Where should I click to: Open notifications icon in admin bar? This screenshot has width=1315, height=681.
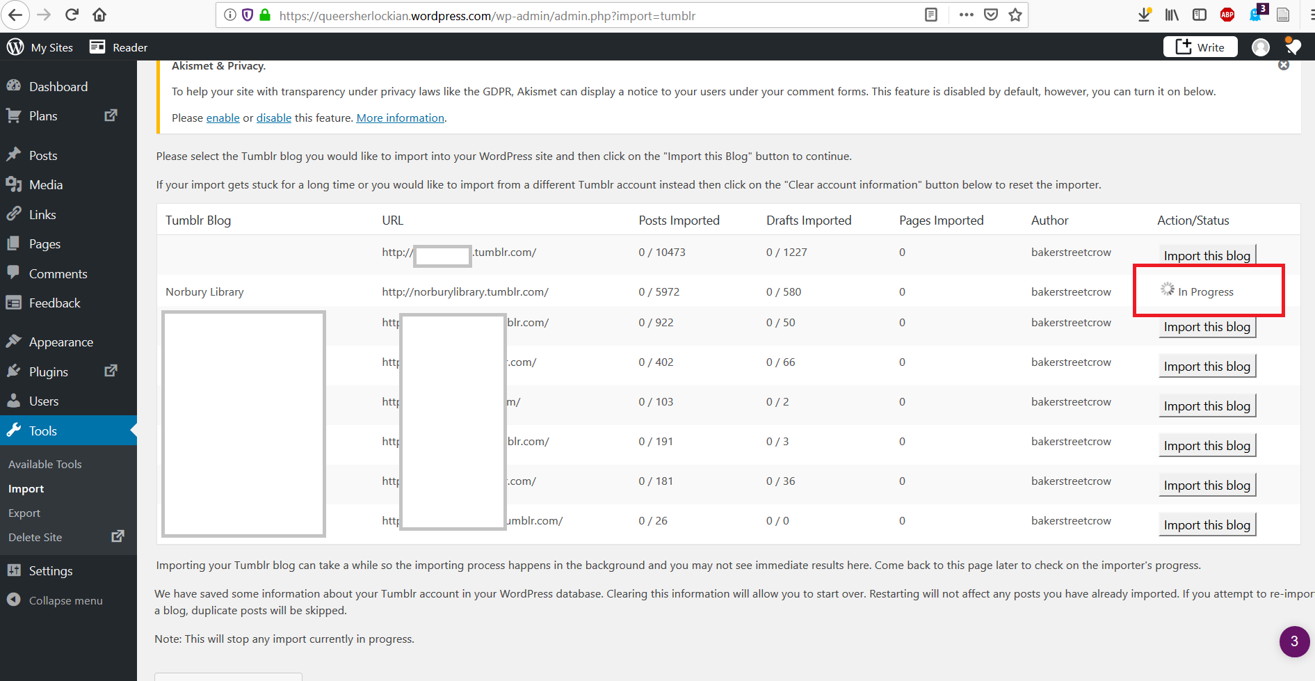pos(1293,46)
